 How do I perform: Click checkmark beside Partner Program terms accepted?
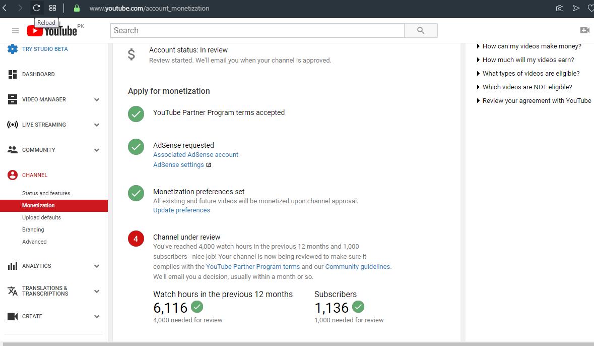(136, 114)
